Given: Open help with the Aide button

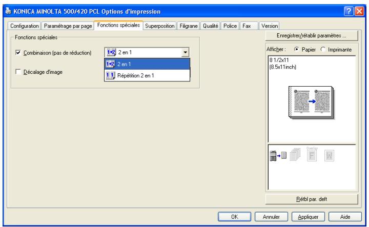Looking at the screenshot, I should 345,217.
